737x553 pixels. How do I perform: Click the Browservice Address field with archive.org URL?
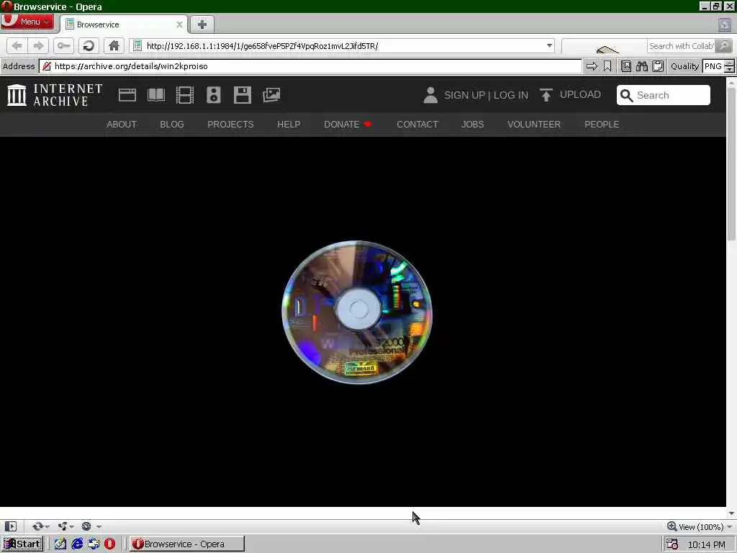coord(310,66)
